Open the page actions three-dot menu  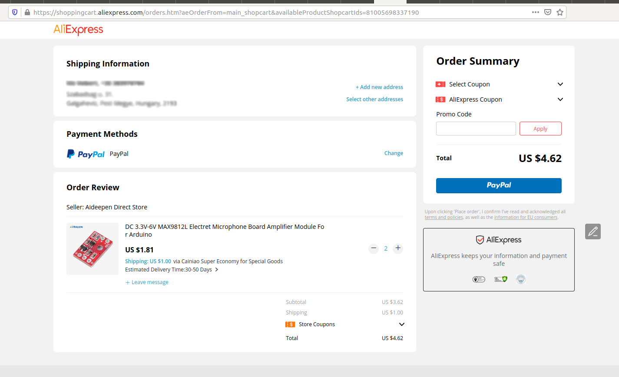click(x=536, y=12)
